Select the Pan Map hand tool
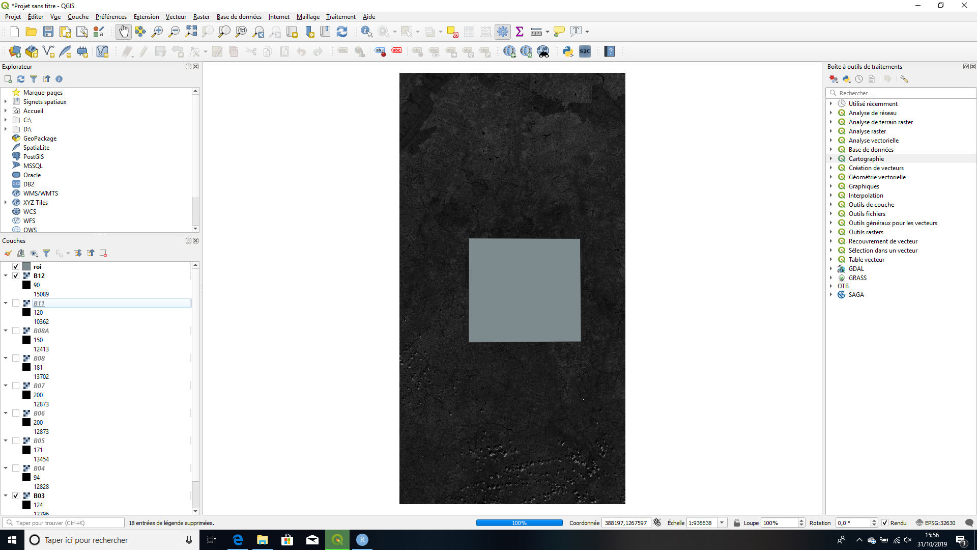Viewport: 977px width, 550px height. coord(123,32)
